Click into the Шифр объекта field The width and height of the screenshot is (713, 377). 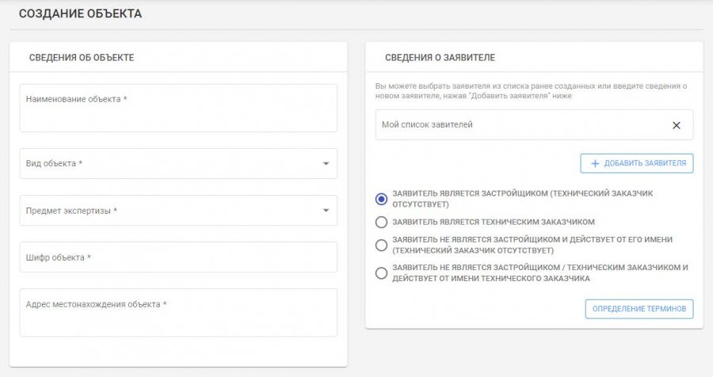[x=178, y=257]
